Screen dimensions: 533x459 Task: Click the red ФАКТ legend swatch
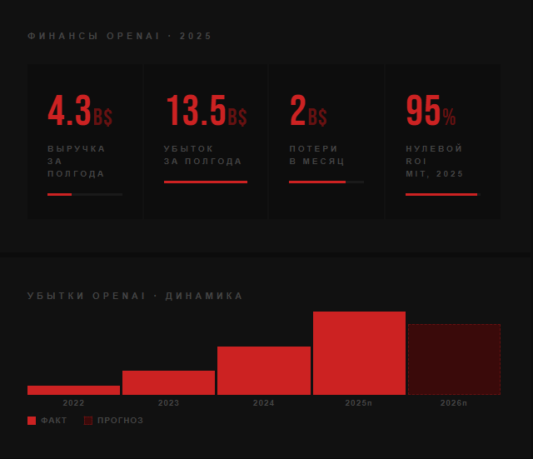(32, 421)
